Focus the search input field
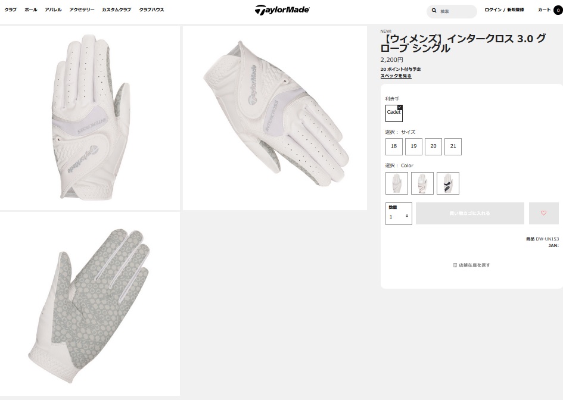Viewport: 563px width, 400px height. pos(456,11)
